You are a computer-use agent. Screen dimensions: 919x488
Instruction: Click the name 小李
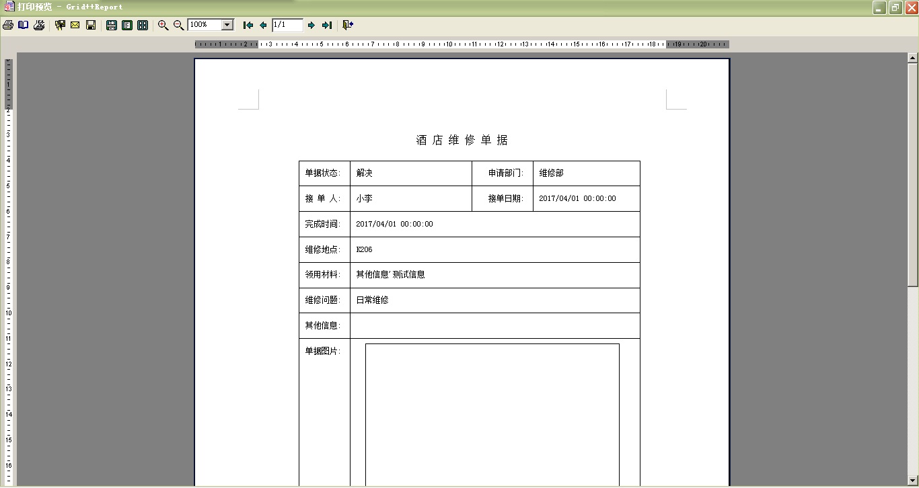point(364,199)
